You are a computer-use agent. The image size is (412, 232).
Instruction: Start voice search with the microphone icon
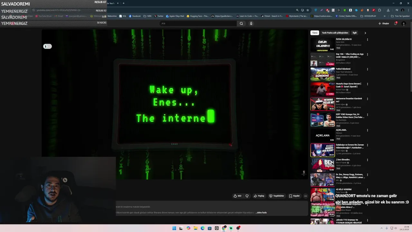[251, 24]
